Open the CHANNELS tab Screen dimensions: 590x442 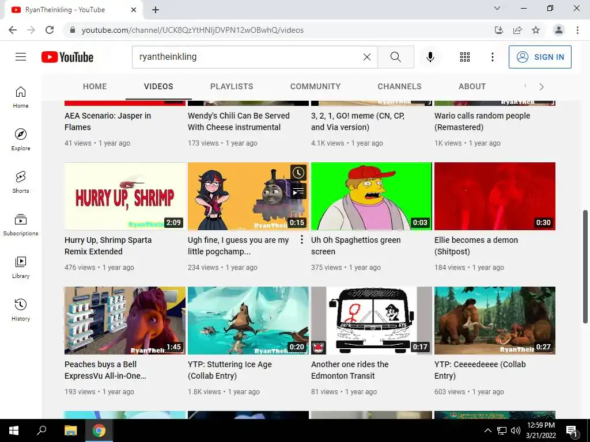pos(400,86)
